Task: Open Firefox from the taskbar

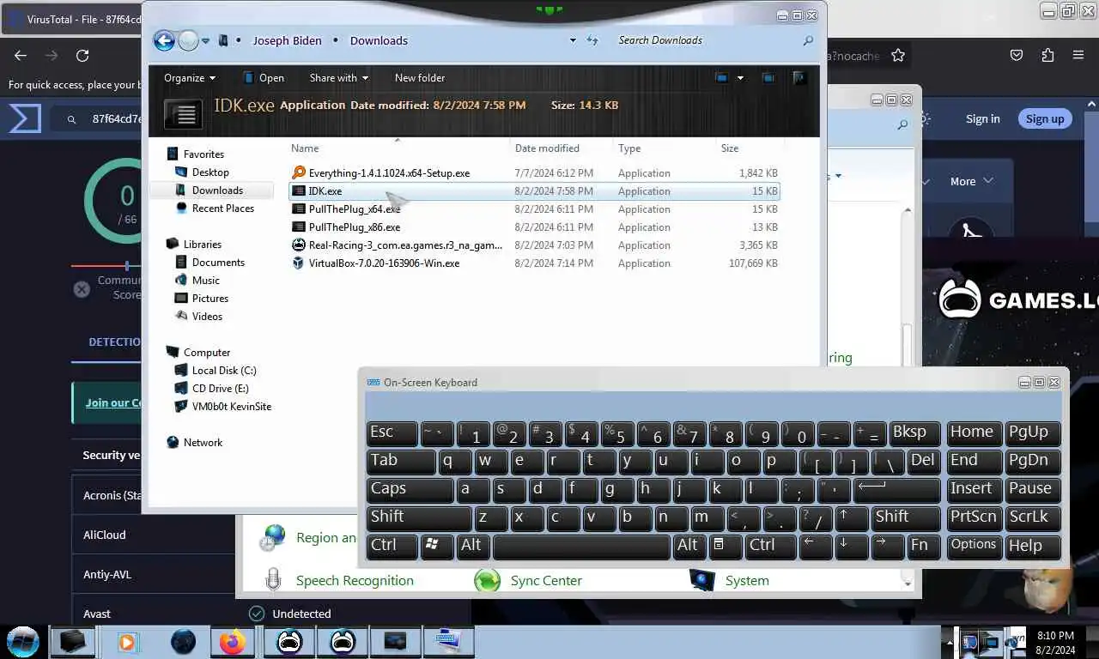Action: (x=232, y=642)
